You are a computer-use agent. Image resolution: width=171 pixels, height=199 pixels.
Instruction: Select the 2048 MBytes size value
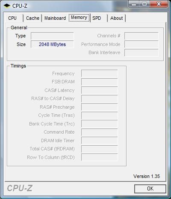click(x=52, y=44)
